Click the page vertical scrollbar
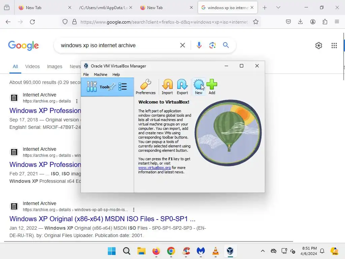The image size is (345, 259). click(344, 57)
